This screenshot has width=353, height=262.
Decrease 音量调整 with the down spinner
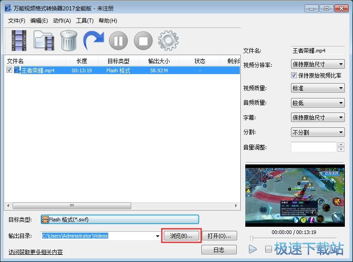[x=341, y=150]
